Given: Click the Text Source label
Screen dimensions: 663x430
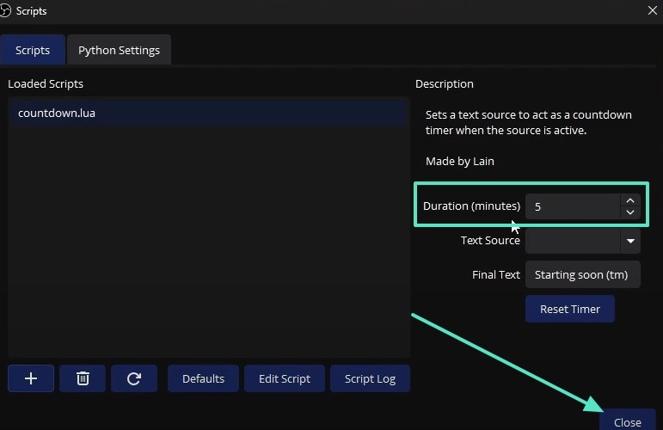Looking at the screenshot, I should 490,240.
